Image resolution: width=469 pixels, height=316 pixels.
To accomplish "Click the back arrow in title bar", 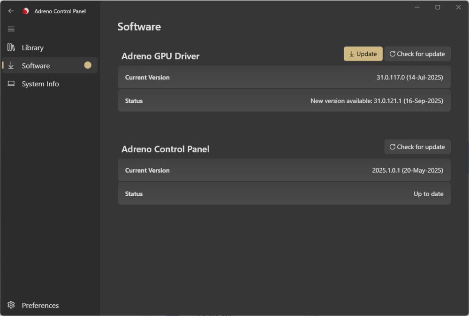I will coord(11,11).
